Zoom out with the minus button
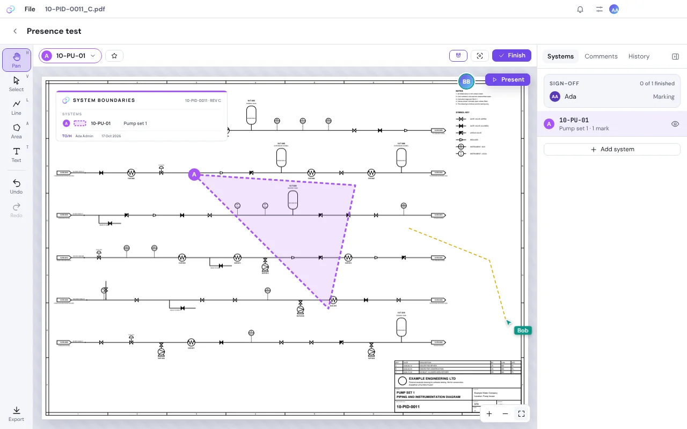The height and width of the screenshot is (429, 687). [x=505, y=414]
